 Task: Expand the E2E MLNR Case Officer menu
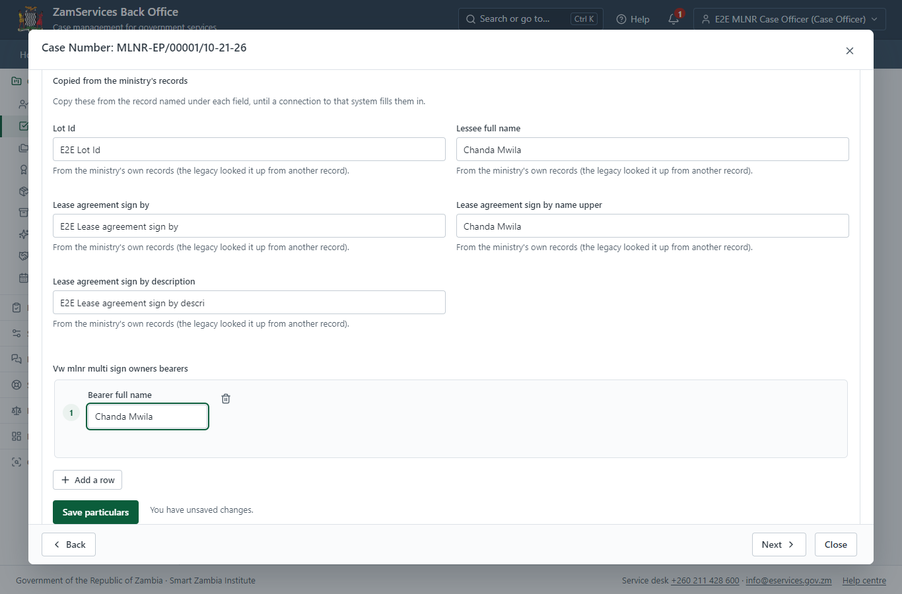(x=790, y=19)
